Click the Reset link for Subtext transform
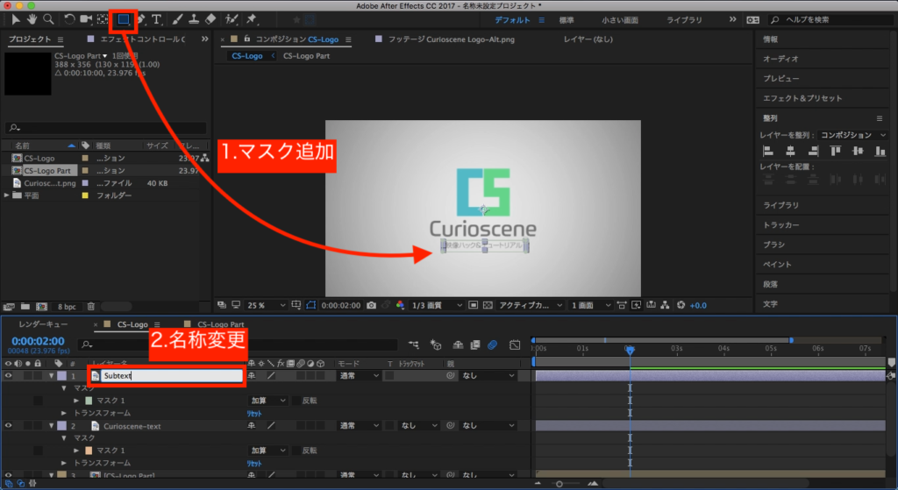The image size is (898, 490). tap(254, 413)
